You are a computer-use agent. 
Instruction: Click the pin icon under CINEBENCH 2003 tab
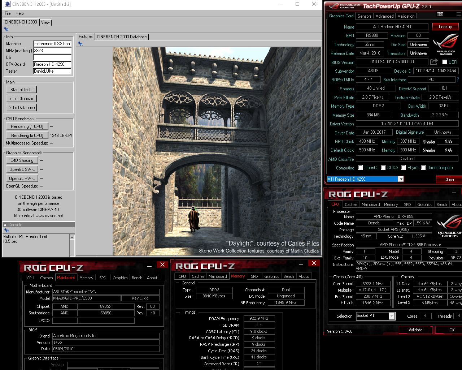point(6,29)
